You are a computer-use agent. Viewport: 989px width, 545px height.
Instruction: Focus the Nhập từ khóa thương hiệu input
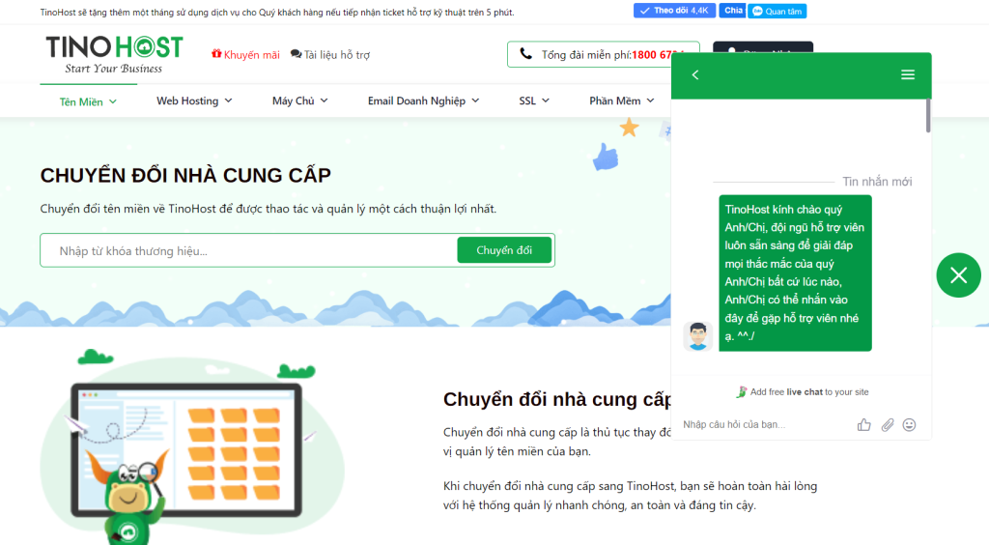coord(249,251)
